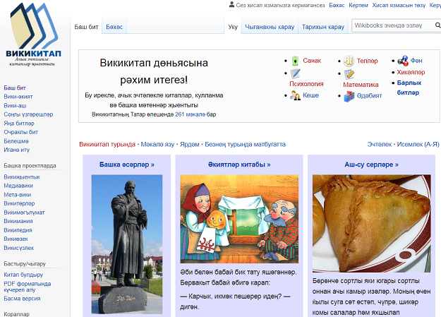Click the Викикитап logo

point(33,35)
